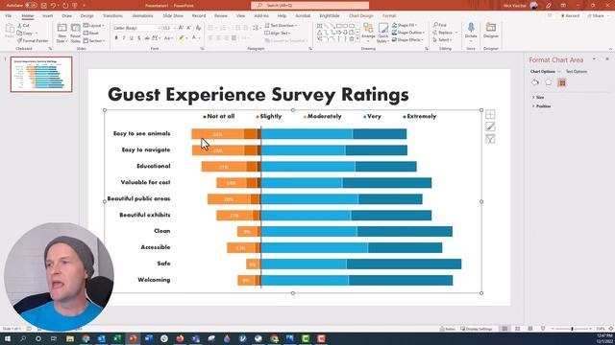Open the font name combo box
This screenshot has height=345, width=615.
click(x=136, y=28)
